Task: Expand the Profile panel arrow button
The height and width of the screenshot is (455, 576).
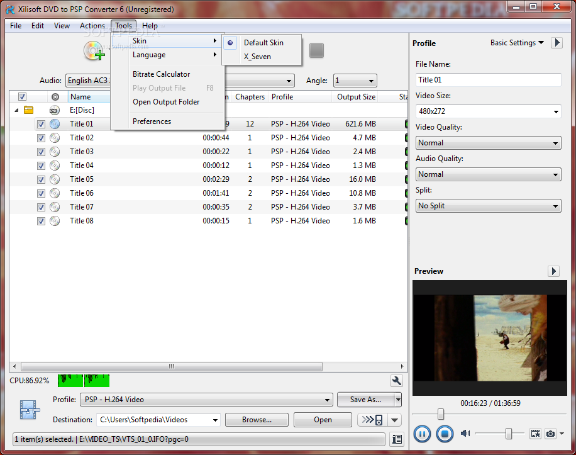Action: coord(557,43)
